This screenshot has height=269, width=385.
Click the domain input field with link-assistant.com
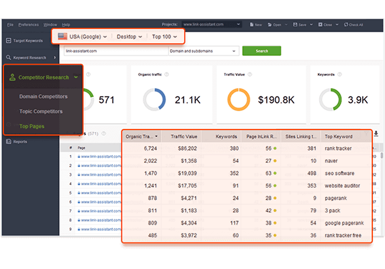(115, 51)
